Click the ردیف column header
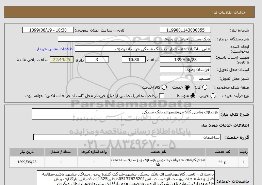262x185 pixels. 244,152
